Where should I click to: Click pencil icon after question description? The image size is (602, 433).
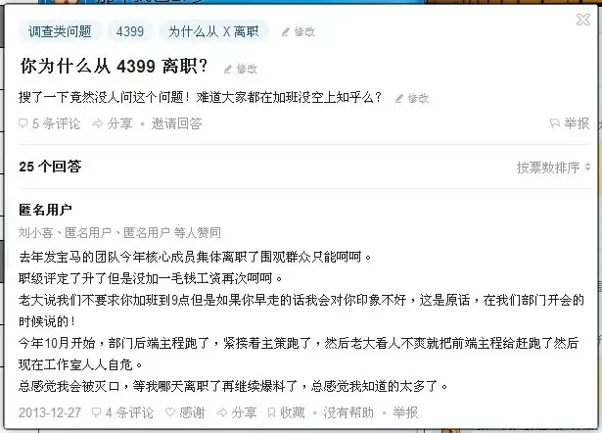[399, 99]
